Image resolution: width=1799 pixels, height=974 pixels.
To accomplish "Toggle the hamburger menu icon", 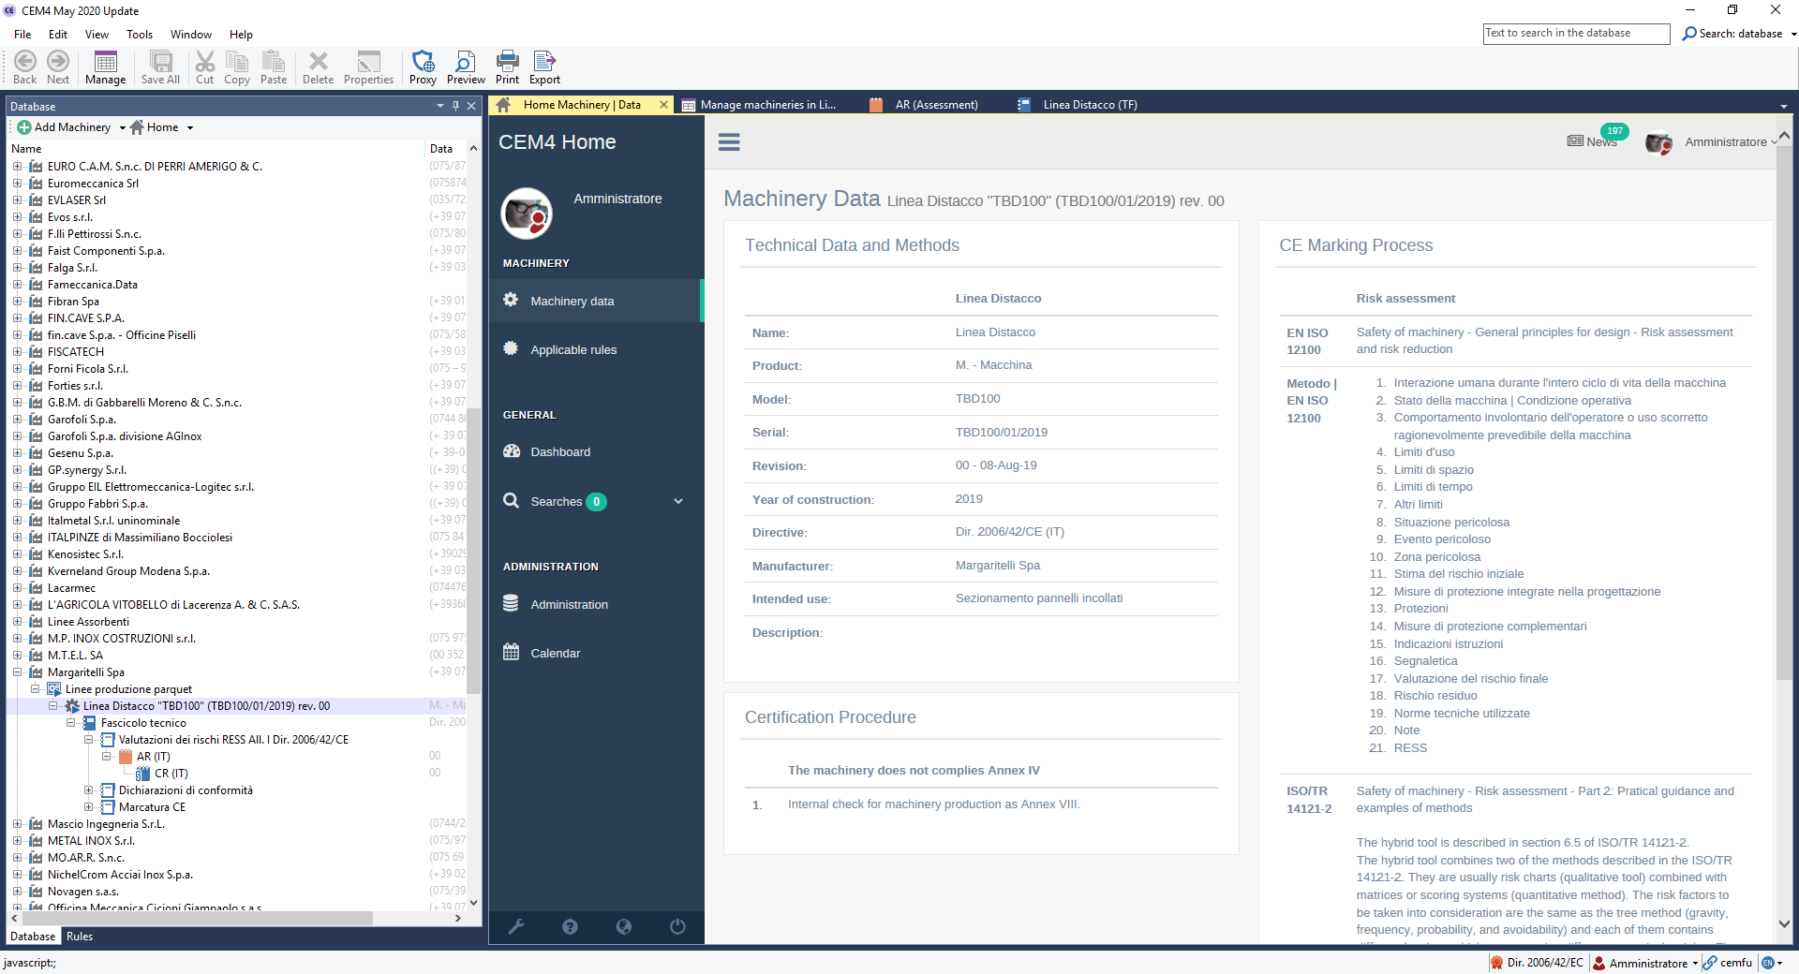I will (729, 142).
